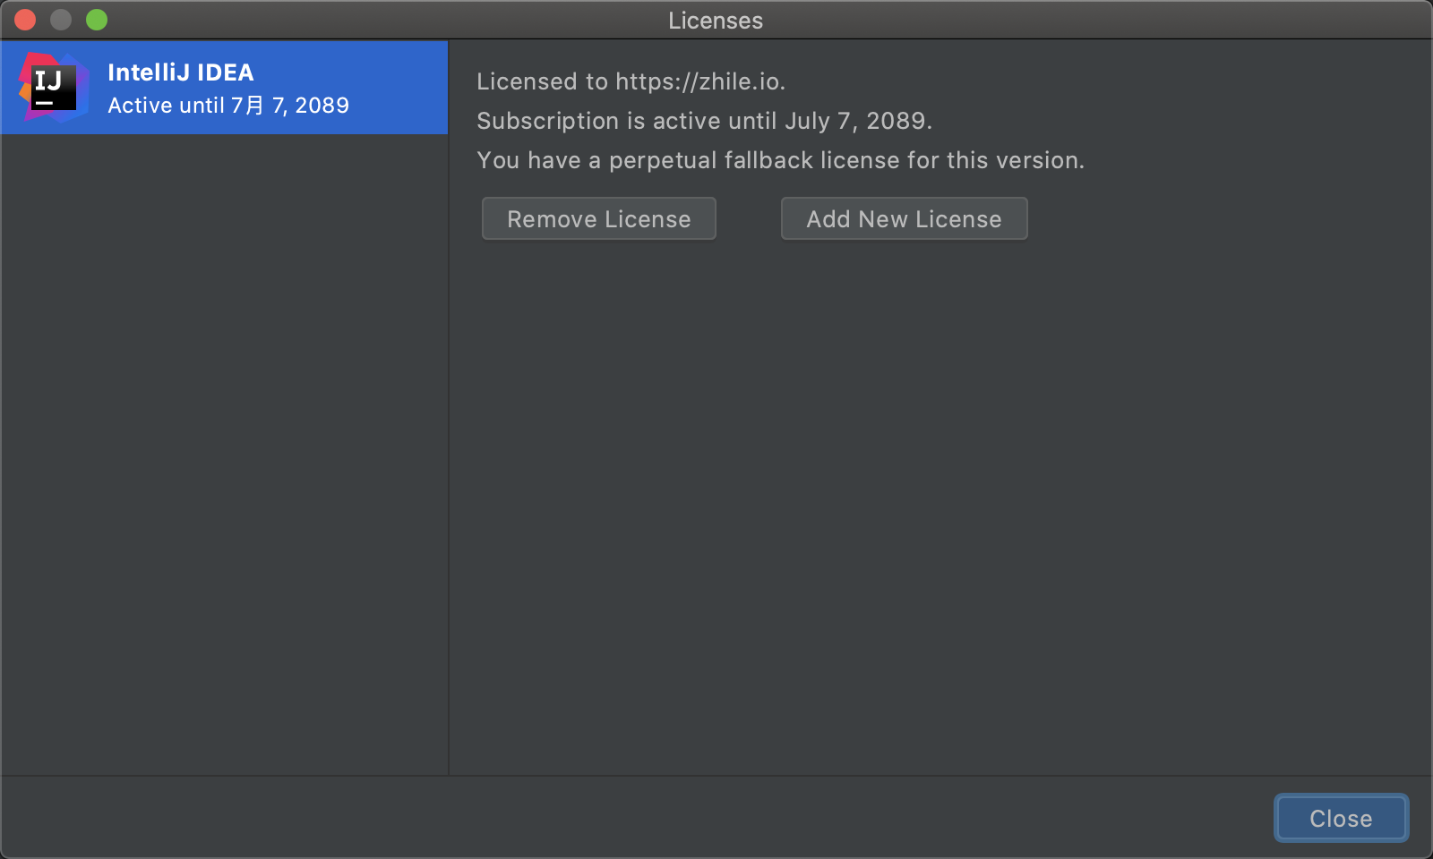The height and width of the screenshot is (859, 1433).
Task: Click the red window close button
Action: point(25,20)
